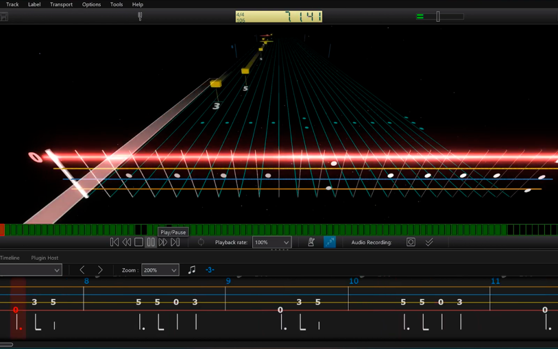Image resolution: width=558 pixels, height=349 pixels.
Task: Toggle the metronome icon
Action: 311,242
